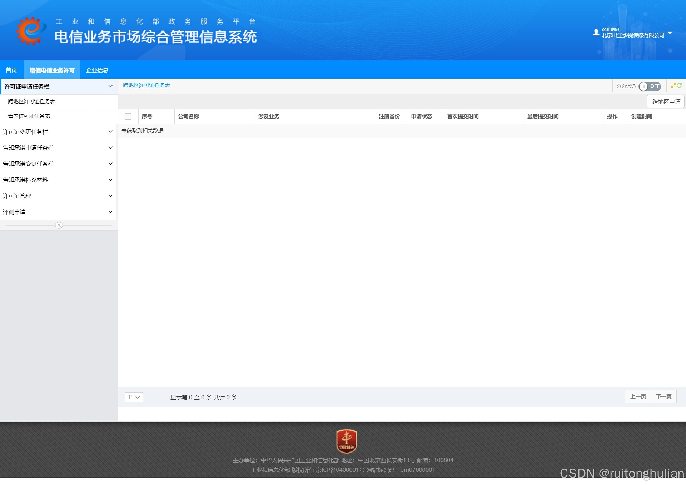Click the user avatar icon
The height and width of the screenshot is (485, 686).
(596, 32)
